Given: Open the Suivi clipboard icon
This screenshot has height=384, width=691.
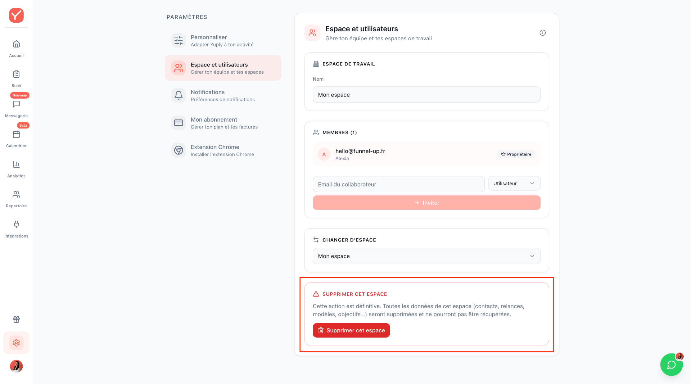Looking at the screenshot, I should 16,74.
